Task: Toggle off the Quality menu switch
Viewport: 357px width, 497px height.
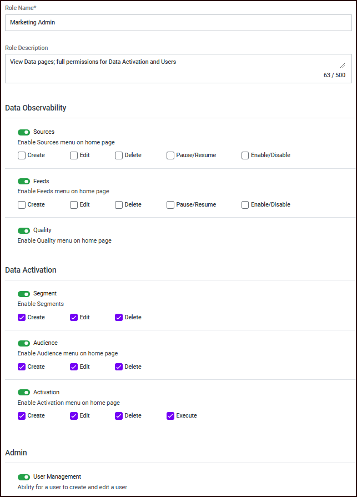Action: click(x=24, y=230)
